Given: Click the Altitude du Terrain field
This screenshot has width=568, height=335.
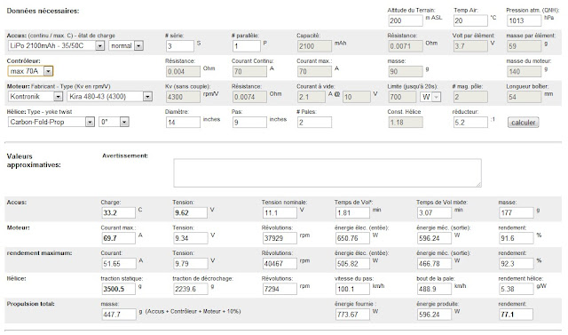Looking at the screenshot, I should click(x=406, y=20).
